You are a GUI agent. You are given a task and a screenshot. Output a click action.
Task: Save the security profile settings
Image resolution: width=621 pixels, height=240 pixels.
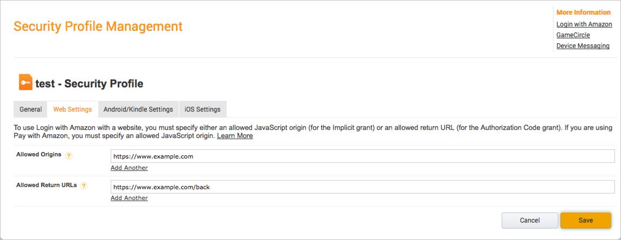click(x=585, y=220)
